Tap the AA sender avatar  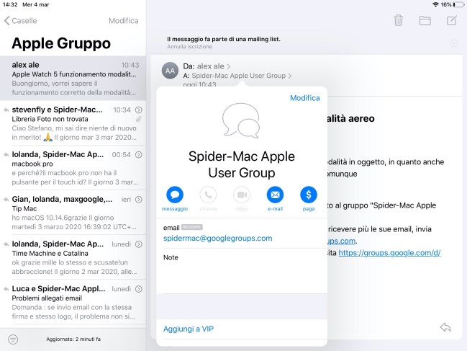tap(170, 71)
